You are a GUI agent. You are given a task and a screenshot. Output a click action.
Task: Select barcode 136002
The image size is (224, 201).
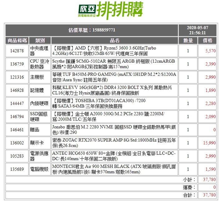coord(17,143)
